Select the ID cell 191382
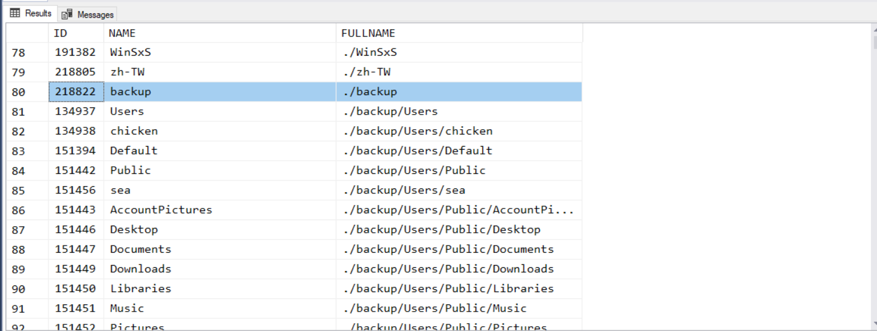Viewport: 877px width, 331px height. 76,53
